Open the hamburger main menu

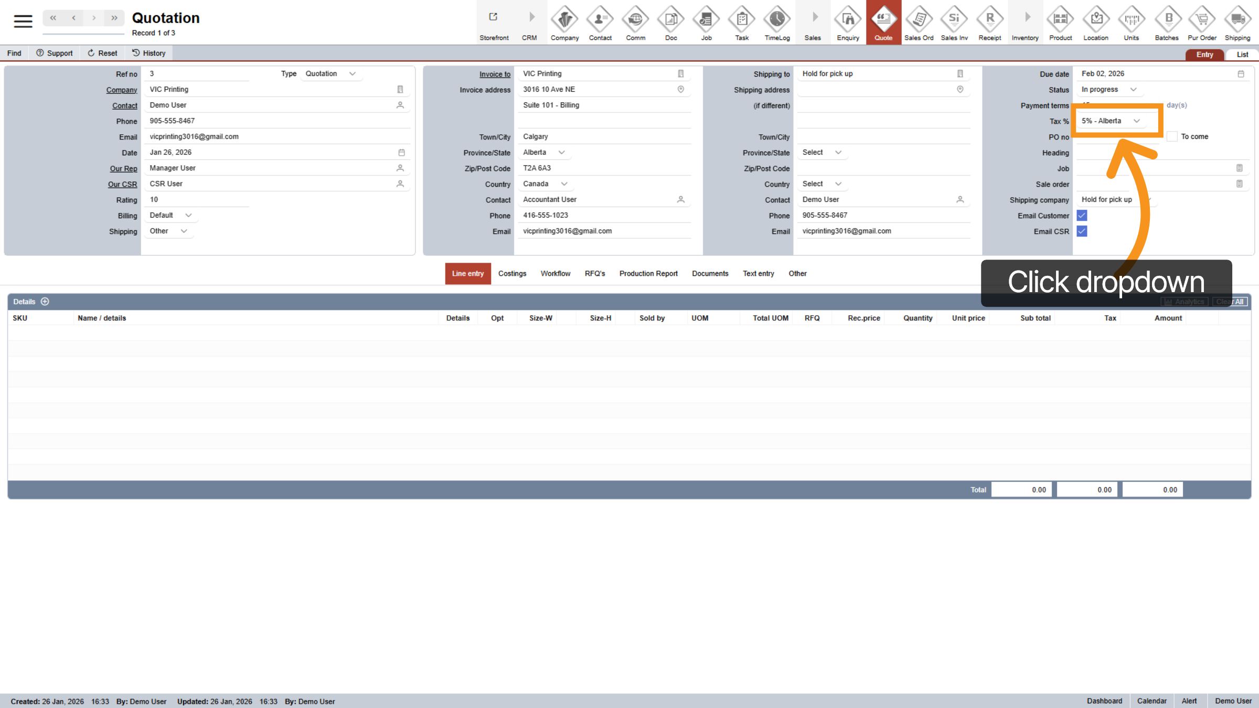(x=23, y=21)
